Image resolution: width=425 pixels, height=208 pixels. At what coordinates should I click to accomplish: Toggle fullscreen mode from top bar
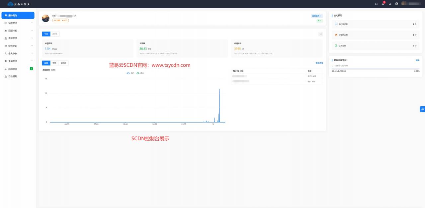tap(376, 4)
